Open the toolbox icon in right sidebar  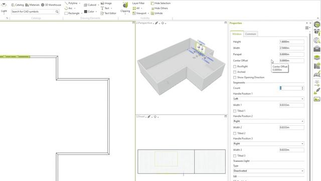click(317, 49)
